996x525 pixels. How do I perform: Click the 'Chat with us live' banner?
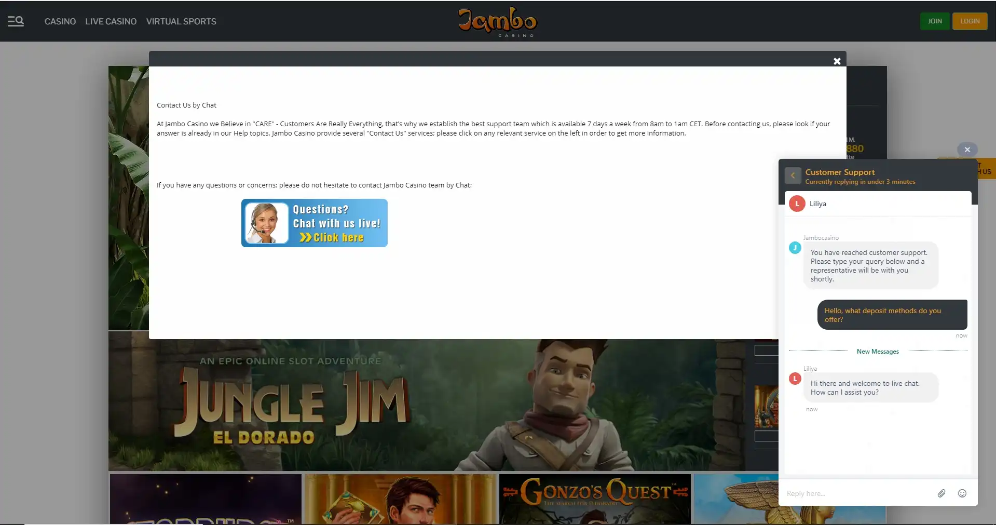(314, 223)
